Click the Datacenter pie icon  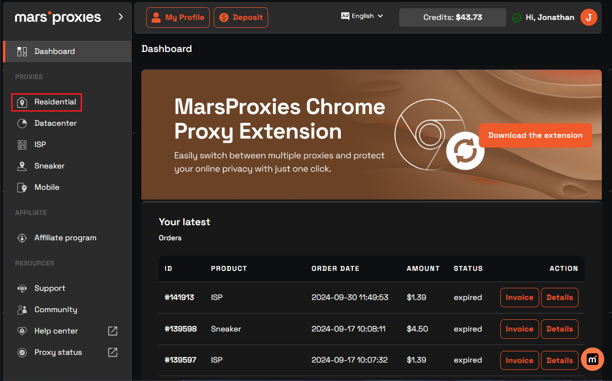point(22,123)
